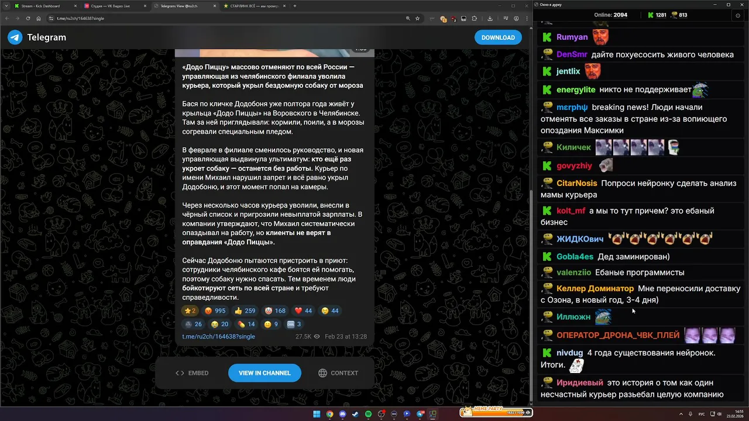Switch to the Студия — VK Видео Live tab
The image size is (749, 421).
tap(114, 6)
